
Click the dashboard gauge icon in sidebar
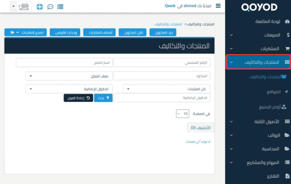click(x=287, y=22)
